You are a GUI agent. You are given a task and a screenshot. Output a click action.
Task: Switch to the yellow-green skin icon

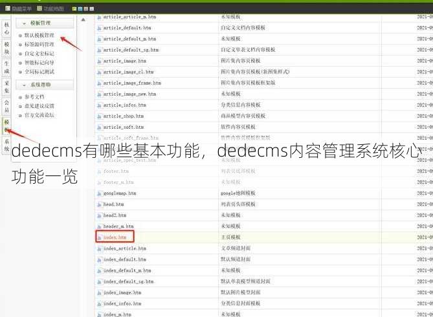pos(74,9)
